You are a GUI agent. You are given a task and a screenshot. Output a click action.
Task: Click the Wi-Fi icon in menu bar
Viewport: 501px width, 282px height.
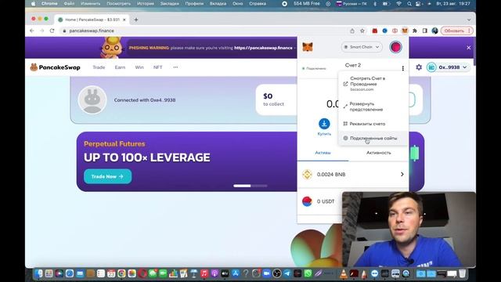point(398,4)
